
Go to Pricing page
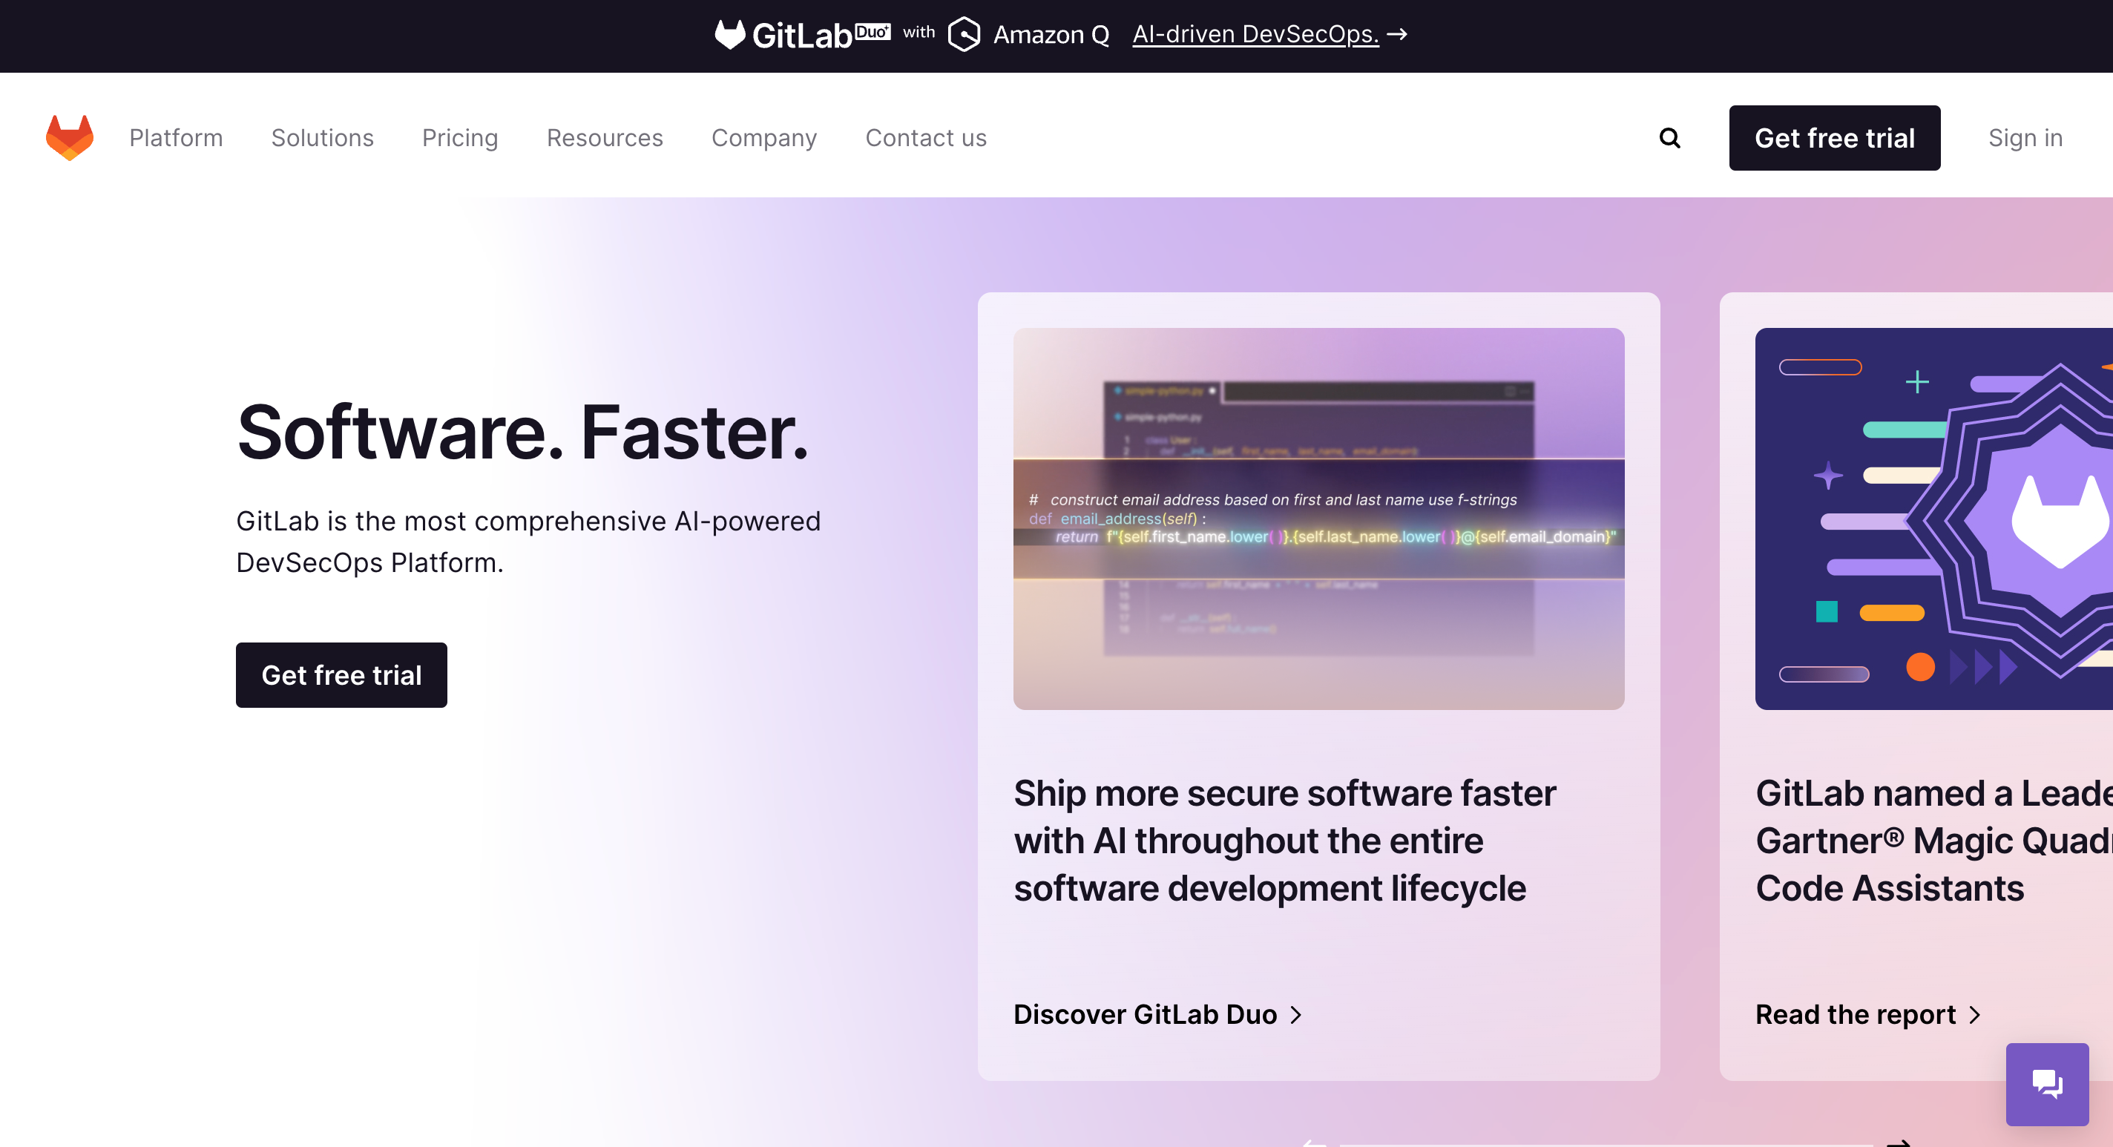[460, 138]
